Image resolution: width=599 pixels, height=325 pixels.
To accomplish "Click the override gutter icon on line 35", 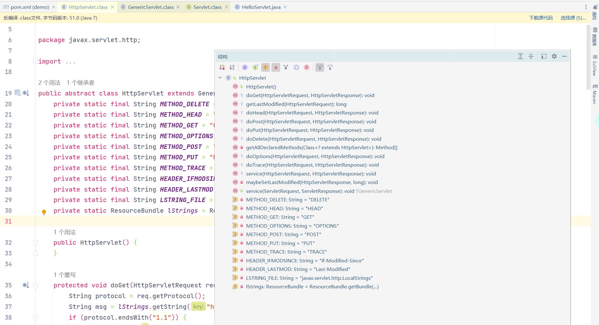I will pos(26,285).
